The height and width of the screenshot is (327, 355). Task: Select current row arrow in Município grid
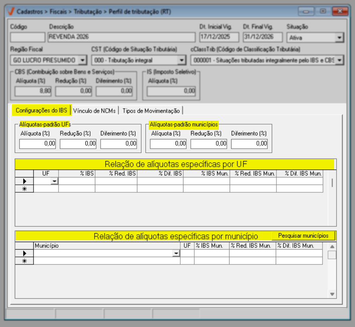point(24,253)
